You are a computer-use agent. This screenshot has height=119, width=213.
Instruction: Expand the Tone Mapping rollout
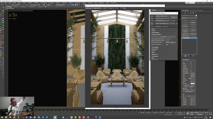(164, 47)
